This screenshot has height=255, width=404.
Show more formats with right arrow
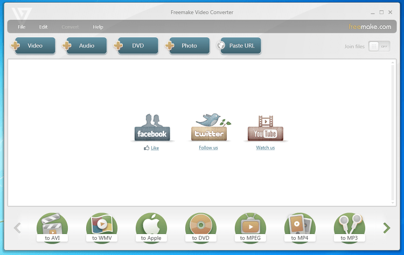[x=387, y=228]
